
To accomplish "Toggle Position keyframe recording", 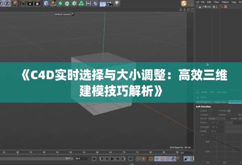I will 157,159.
